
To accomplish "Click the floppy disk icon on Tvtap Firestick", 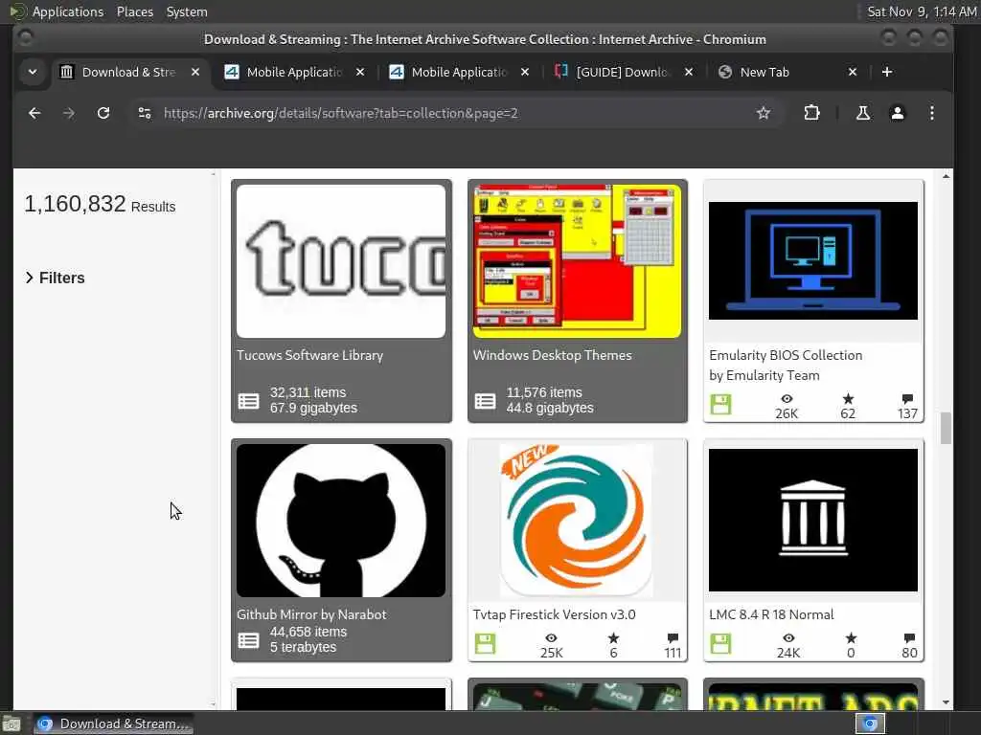I will point(485,644).
